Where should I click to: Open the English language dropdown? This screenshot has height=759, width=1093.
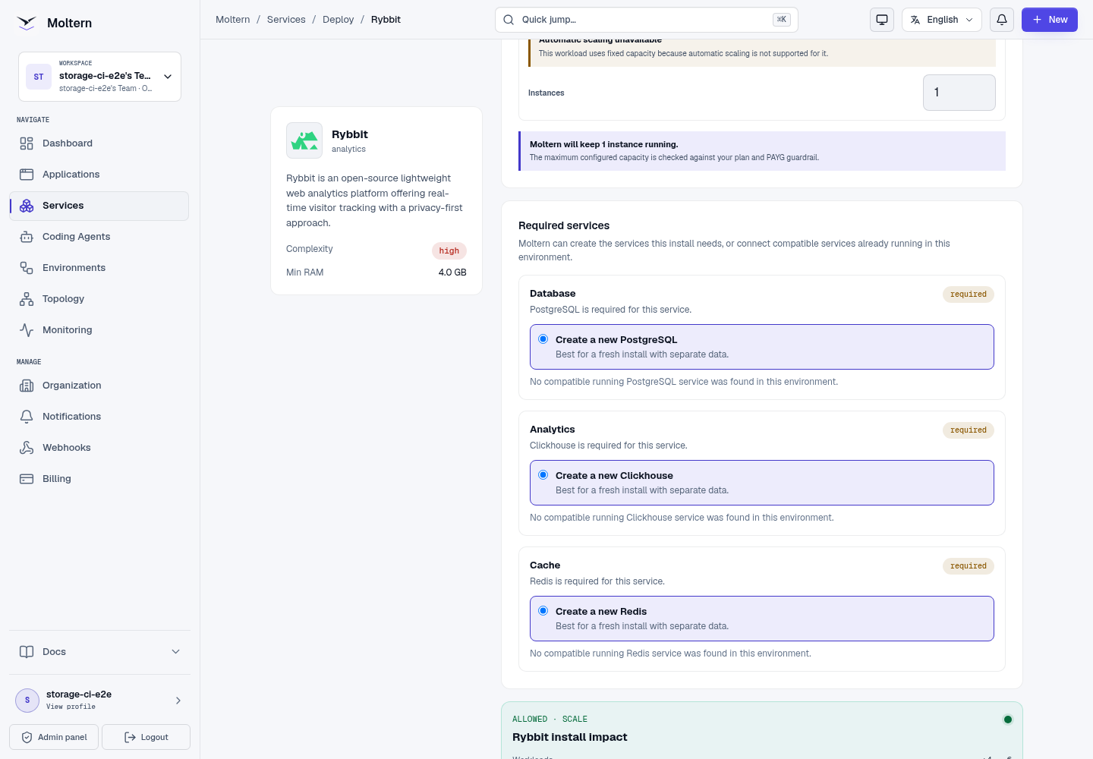coord(942,20)
